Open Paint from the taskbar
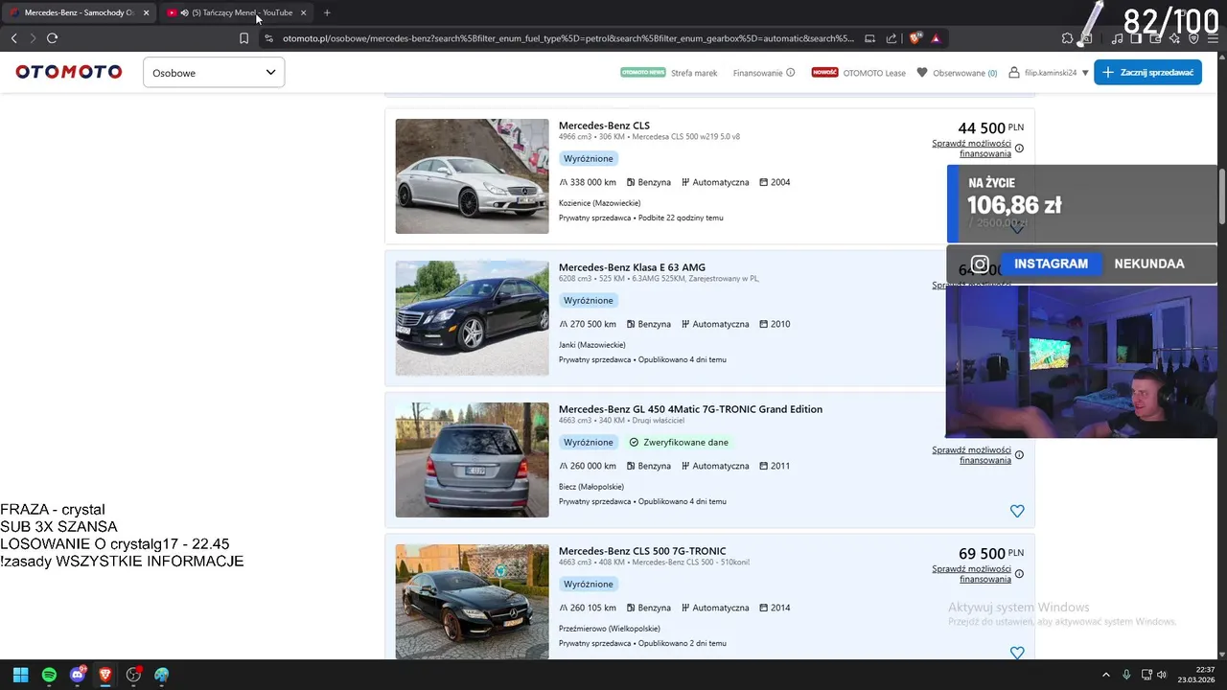Image resolution: width=1227 pixels, height=690 pixels. (x=161, y=675)
